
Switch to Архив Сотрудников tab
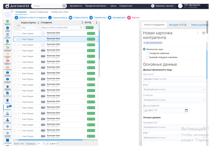click(39, 12)
